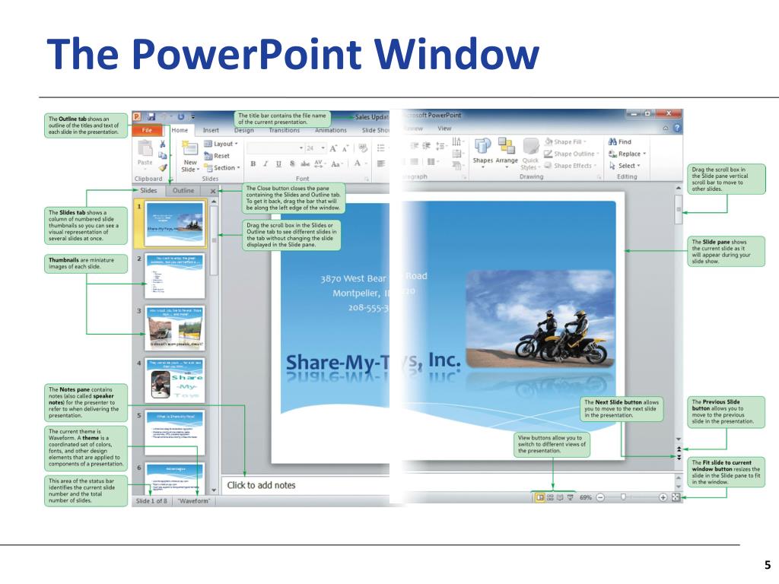Click the Next Slide double-arrow button
The height and width of the screenshot is (584, 779).
click(679, 457)
